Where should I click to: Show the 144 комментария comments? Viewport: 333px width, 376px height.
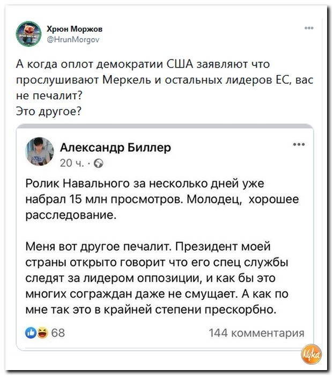(x=256, y=333)
